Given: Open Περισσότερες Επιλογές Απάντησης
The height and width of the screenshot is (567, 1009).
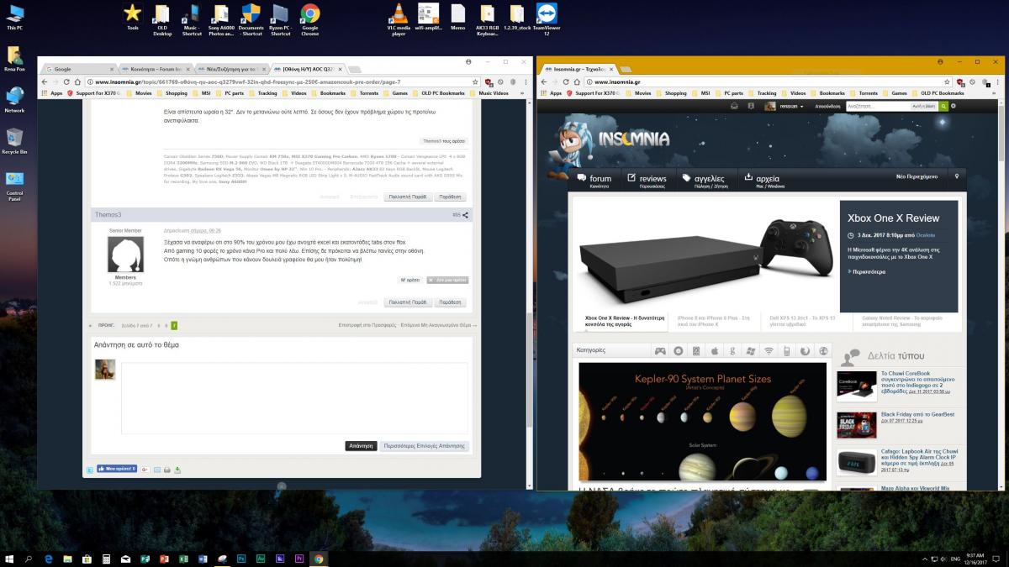Looking at the screenshot, I should pyautogui.click(x=424, y=446).
